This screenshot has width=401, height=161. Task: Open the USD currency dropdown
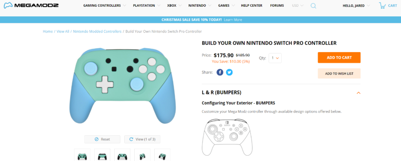(x=298, y=6)
